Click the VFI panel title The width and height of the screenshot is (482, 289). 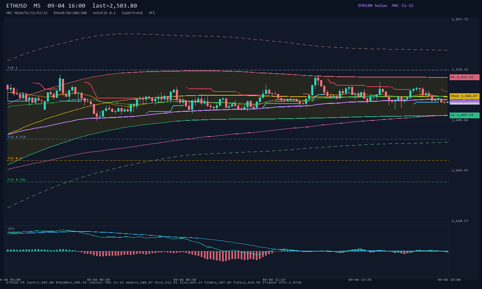click(11, 229)
